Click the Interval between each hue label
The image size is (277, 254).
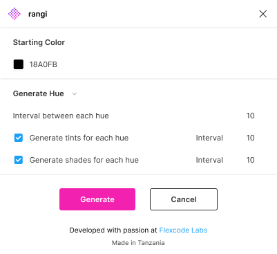click(x=61, y=116)
